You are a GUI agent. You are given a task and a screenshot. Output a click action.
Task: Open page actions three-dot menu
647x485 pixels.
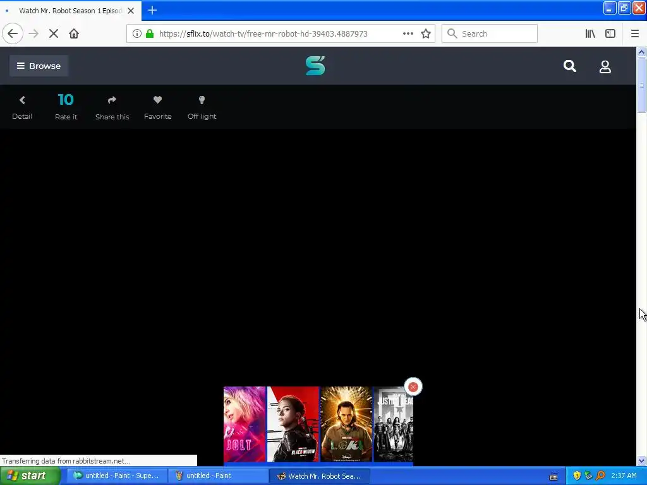408,34
